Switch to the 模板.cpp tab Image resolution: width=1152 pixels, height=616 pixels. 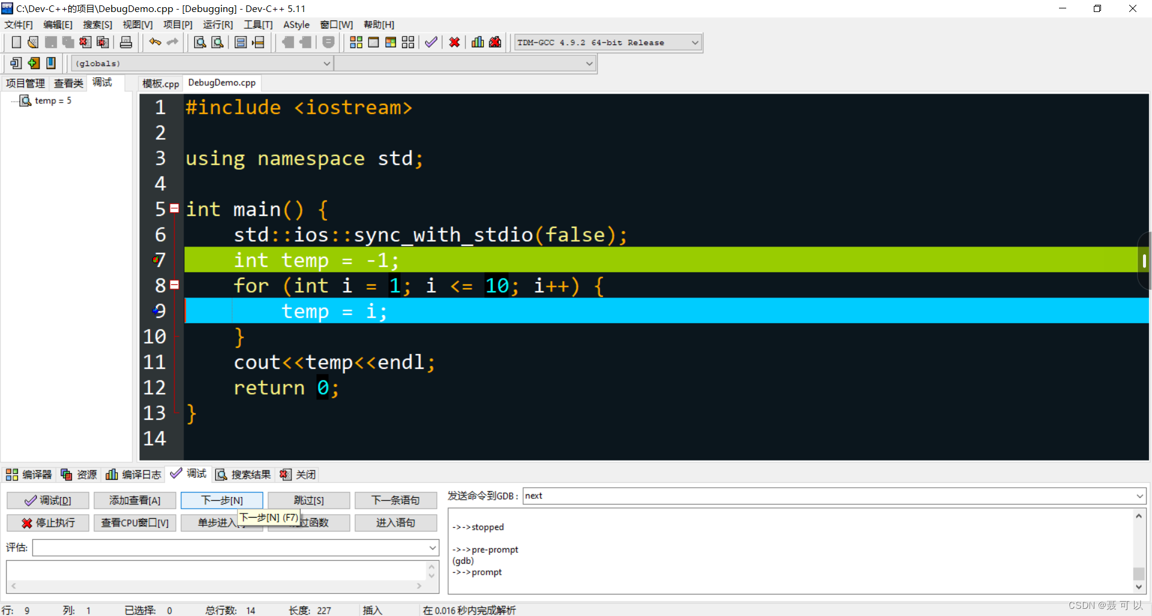160,83
